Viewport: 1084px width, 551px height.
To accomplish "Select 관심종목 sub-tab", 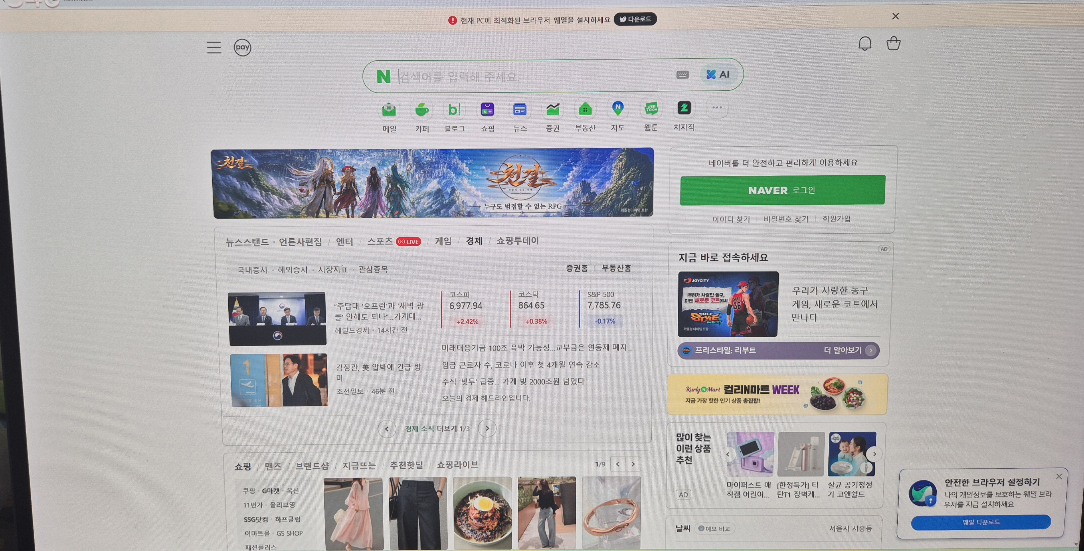I will (373, 269).
